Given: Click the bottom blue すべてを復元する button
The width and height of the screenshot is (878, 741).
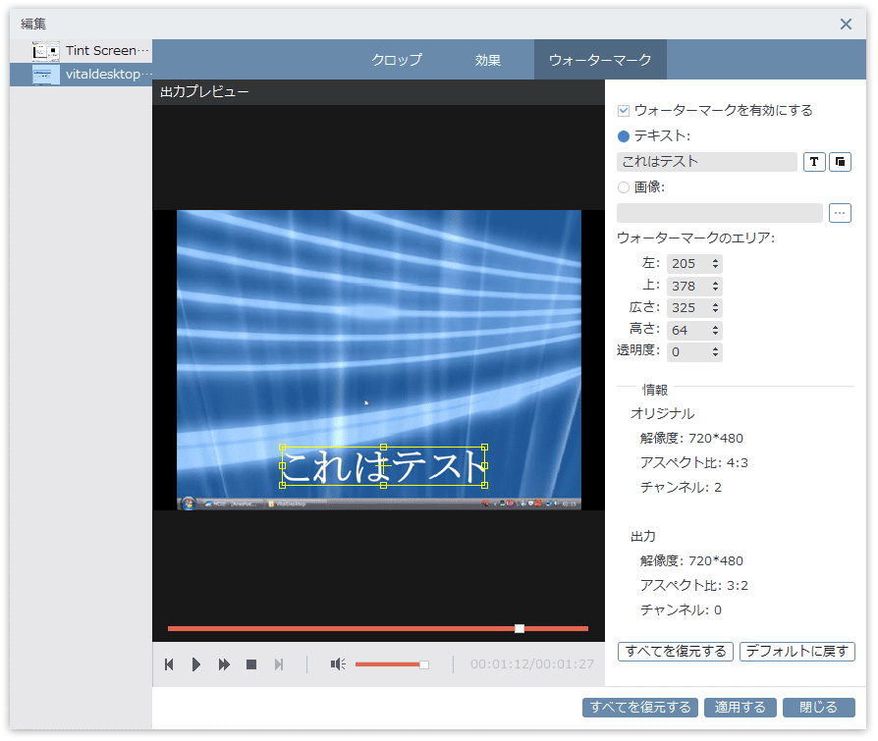Looking at the screenshot, I should click(x=640, y=708).
